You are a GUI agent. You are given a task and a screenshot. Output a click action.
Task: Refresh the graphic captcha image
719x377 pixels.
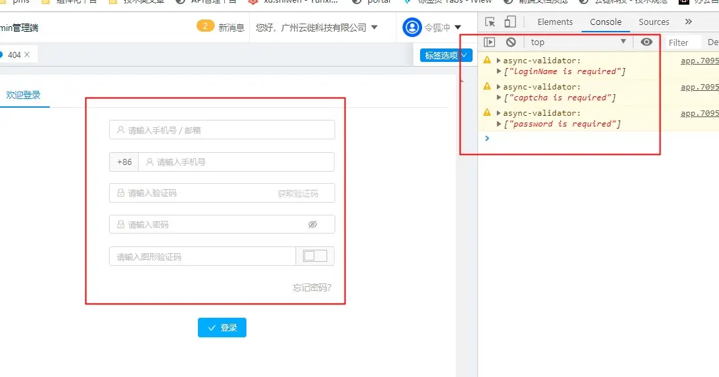(315, 256)
